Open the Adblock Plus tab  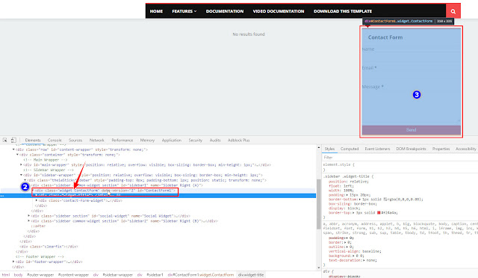pos(239,140)
